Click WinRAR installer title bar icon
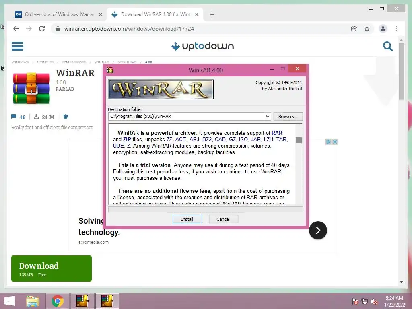Image resolution: width=412 pixels, height=309 pixels. [x=110, y=70]
